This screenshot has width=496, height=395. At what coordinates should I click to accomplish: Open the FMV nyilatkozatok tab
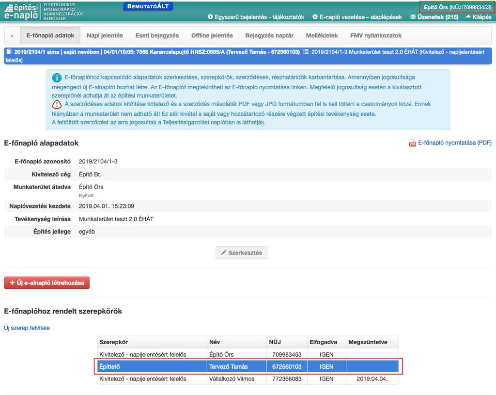[376, 35]
